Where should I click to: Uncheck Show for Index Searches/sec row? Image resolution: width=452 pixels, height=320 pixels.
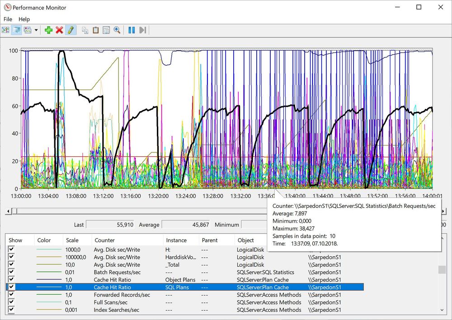pyautogui.click(x=11, y=309)
